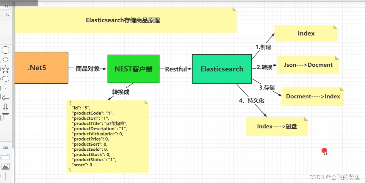Click the edit/compose icon in sidebar

pos(7,14)
